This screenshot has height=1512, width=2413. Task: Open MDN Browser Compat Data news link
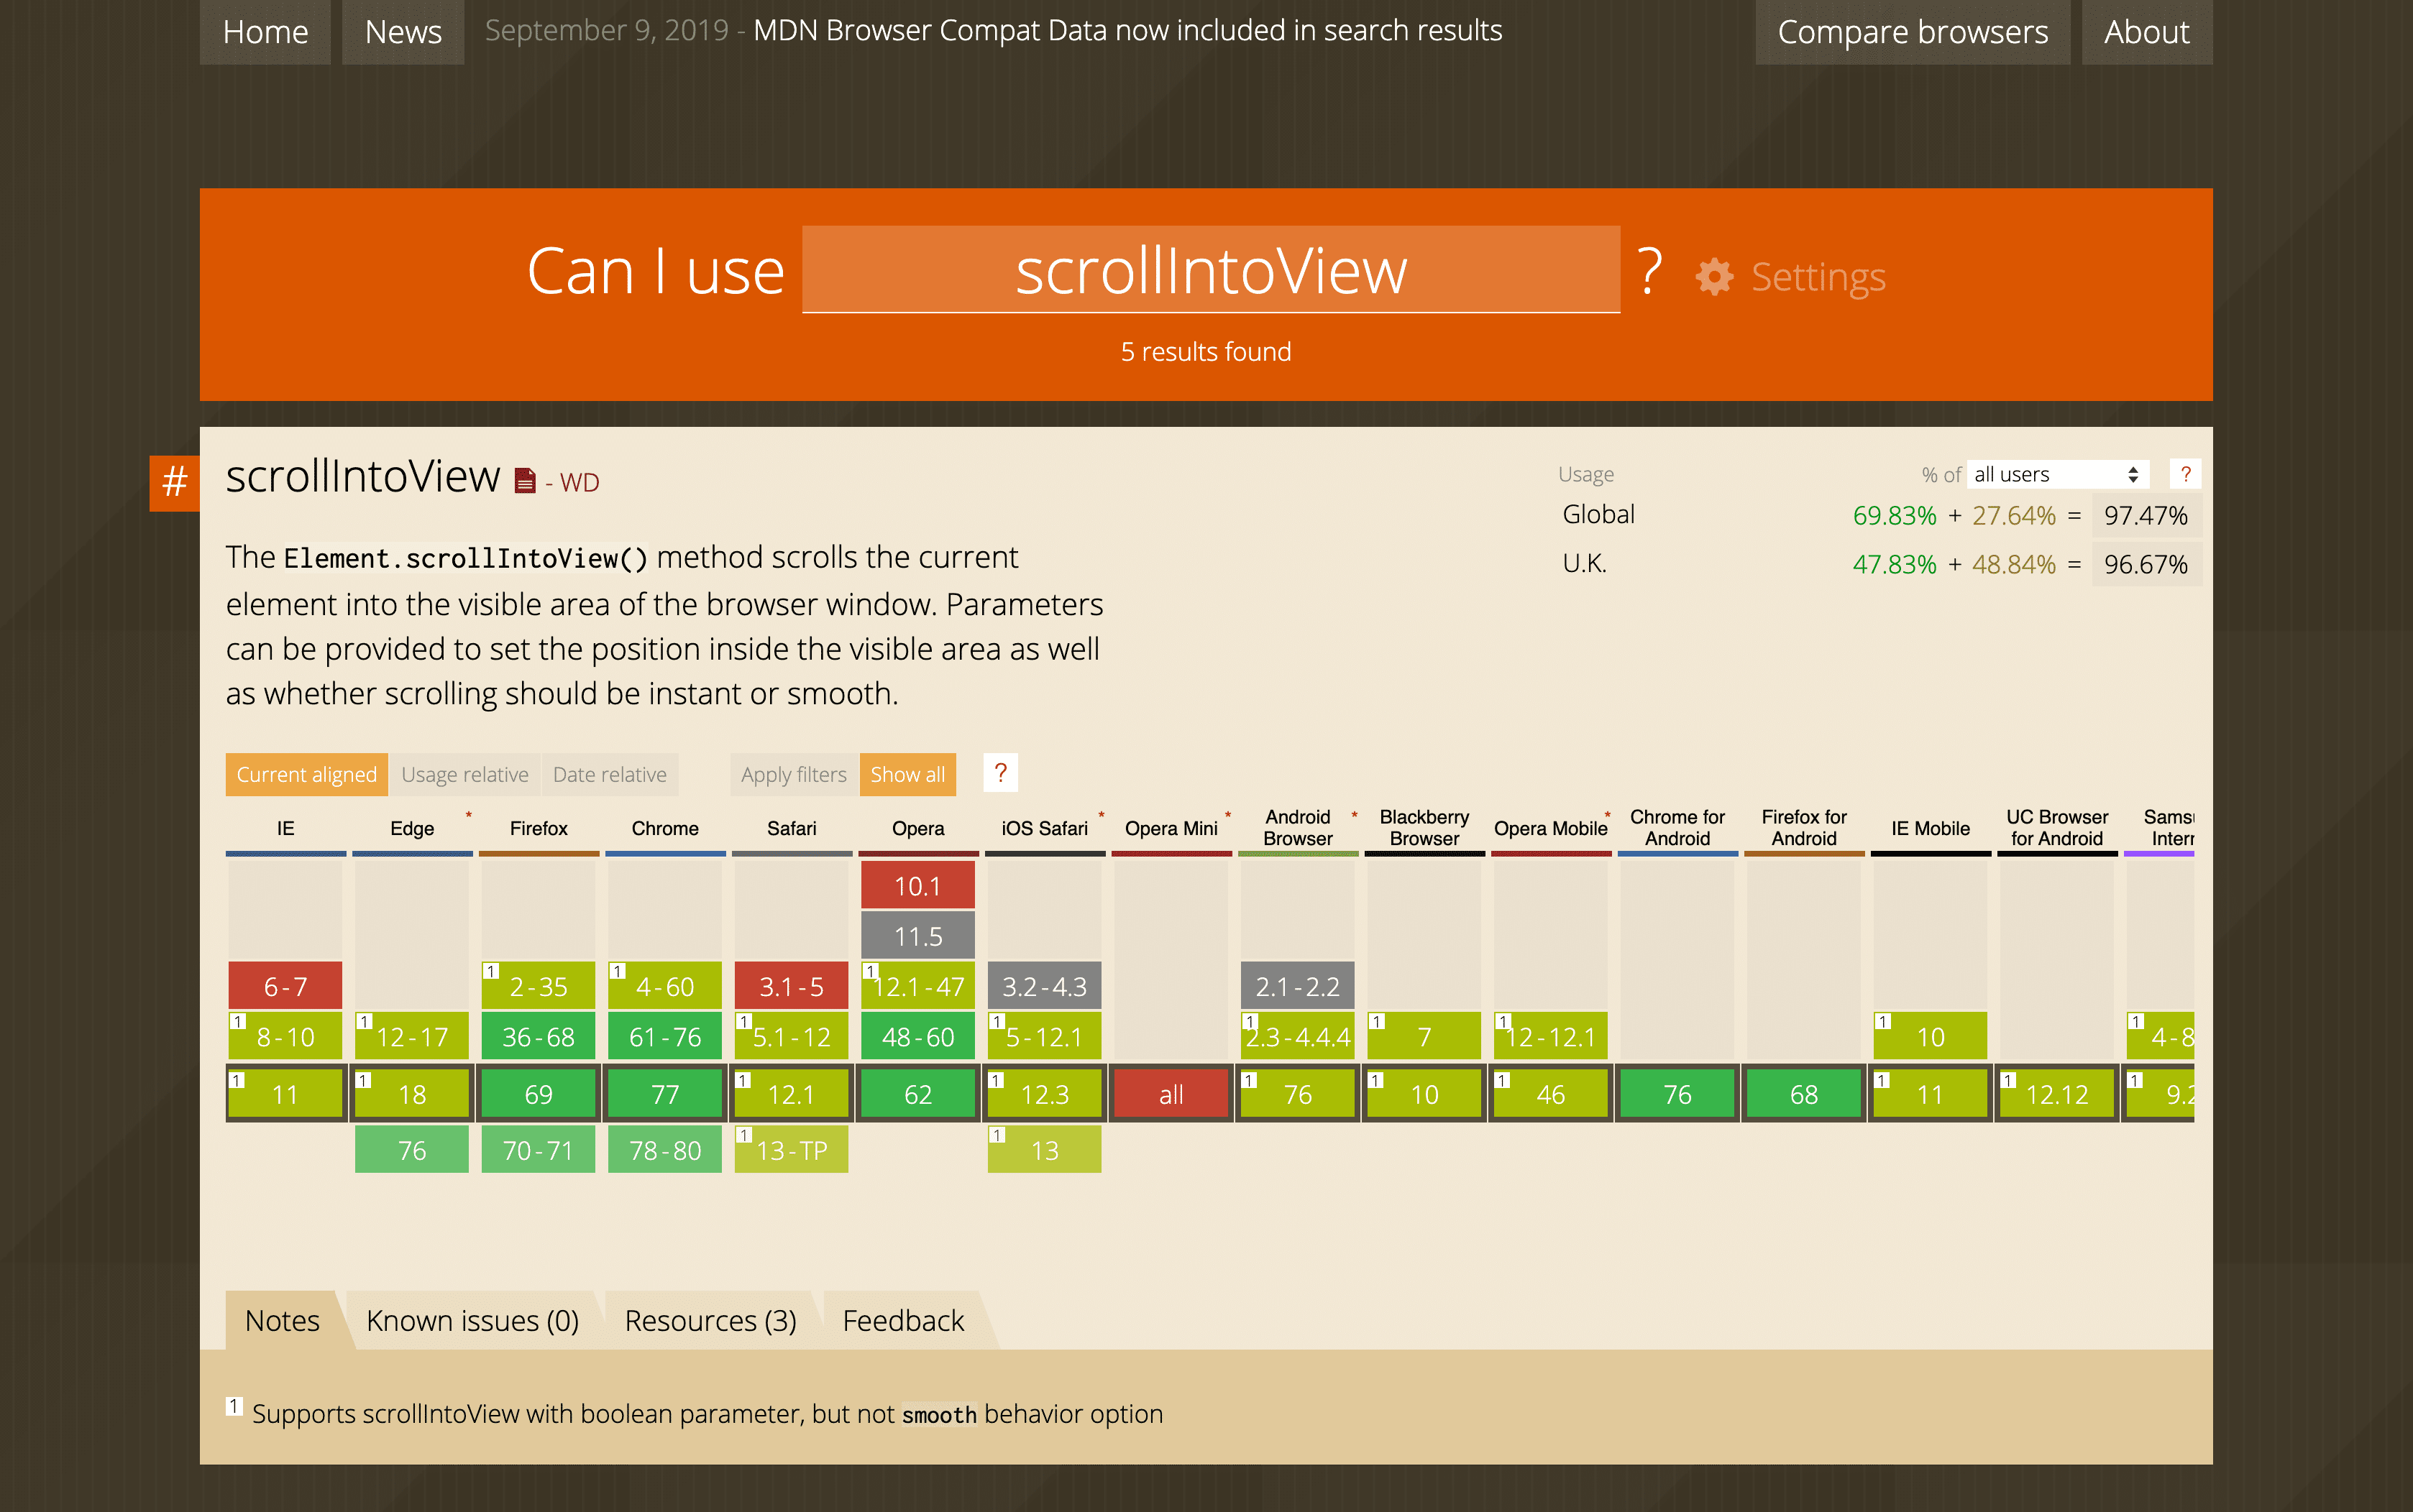pyautogui.click(x=1127, y=30)
